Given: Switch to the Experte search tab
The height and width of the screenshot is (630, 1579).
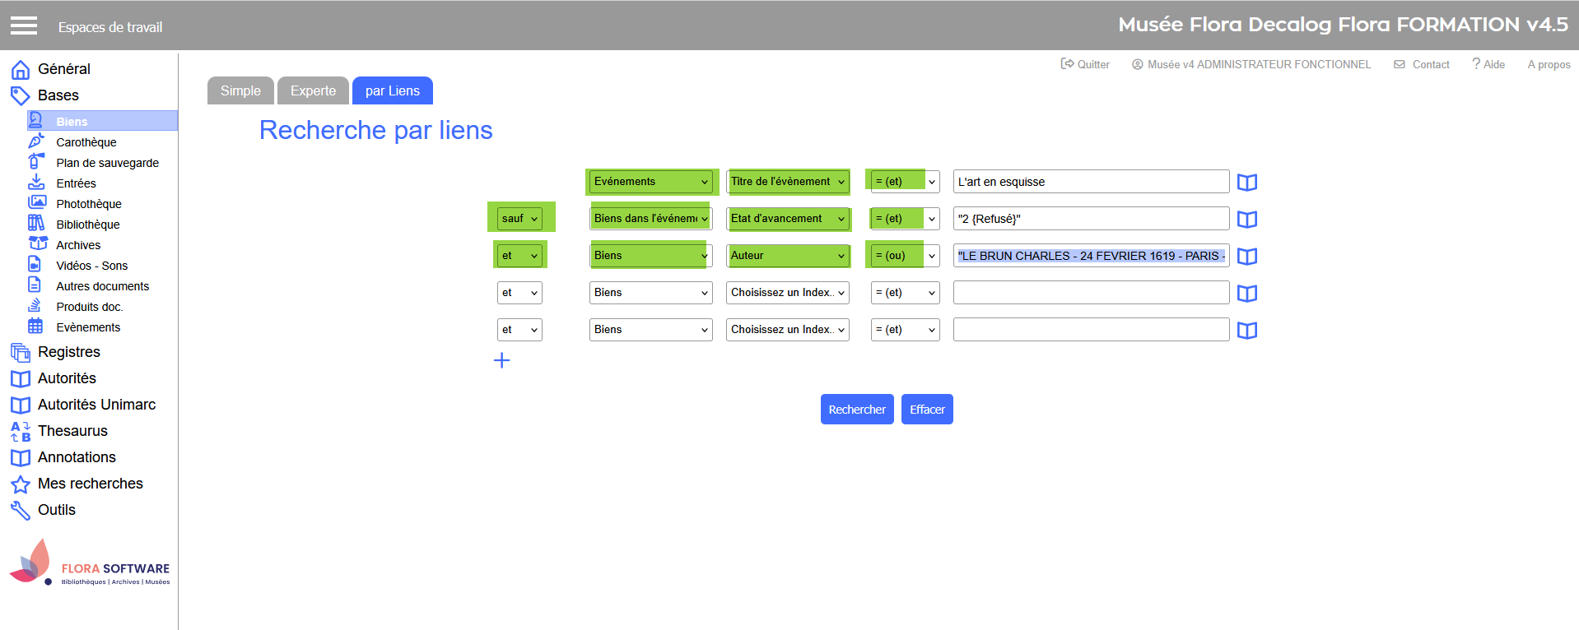Looking at the screenshot, I should click(x=313, y=90).
